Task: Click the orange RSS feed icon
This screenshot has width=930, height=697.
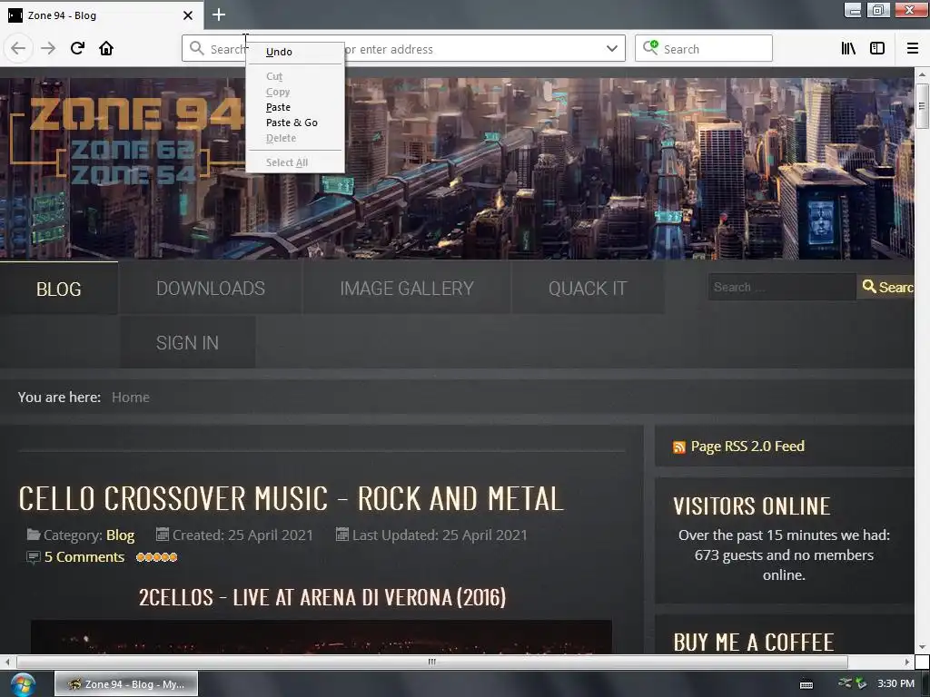Action: (679, 447)
